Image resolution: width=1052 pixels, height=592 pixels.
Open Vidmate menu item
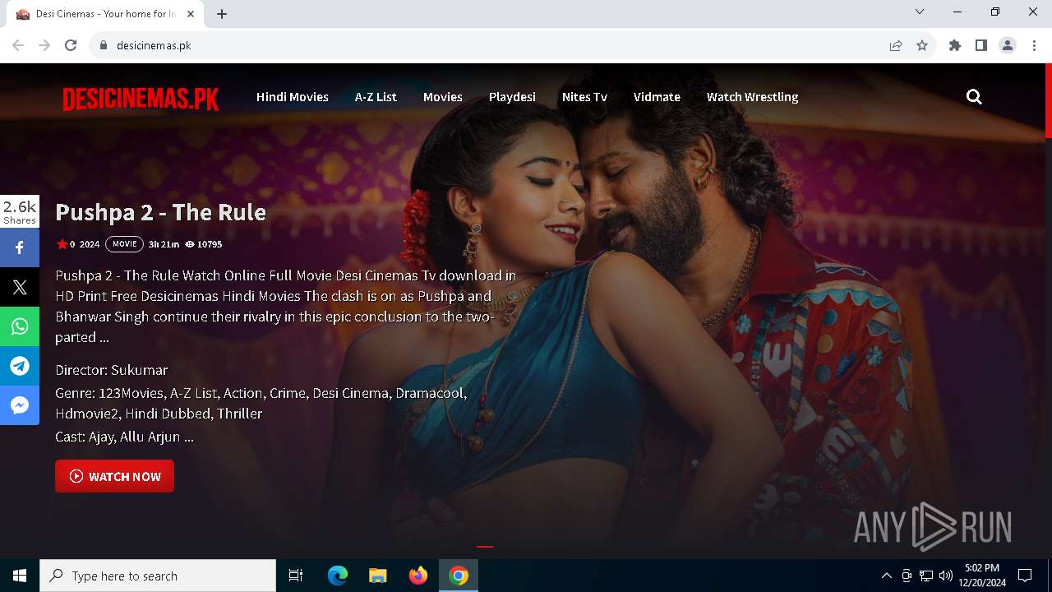[x=657, y=97]
